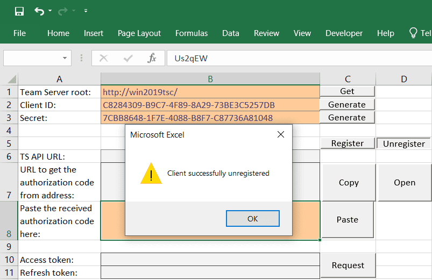Image resolution: width=432 pixels, height=280 pixels.
Task: Select row 1 header
Action: point(9,92)
